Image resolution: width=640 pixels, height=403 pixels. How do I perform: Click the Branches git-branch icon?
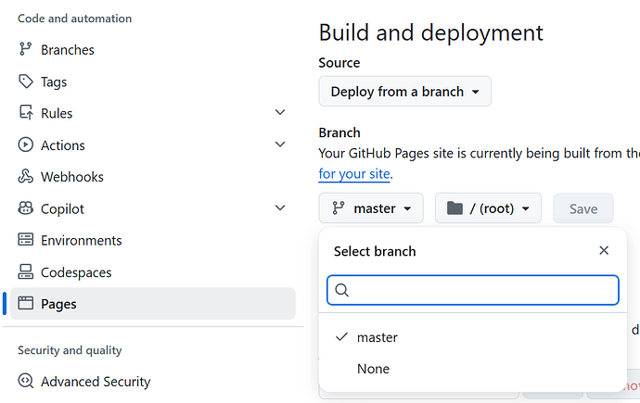(x=25, y=49)
